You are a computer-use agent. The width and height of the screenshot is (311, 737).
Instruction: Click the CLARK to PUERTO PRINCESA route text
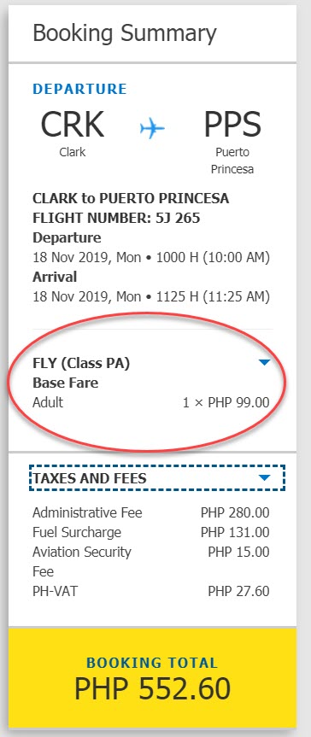(131, 198)
